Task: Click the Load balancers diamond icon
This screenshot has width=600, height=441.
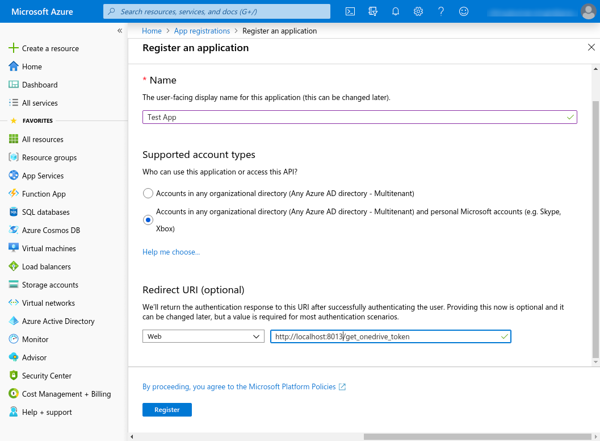Action: (x=14, y=266)
